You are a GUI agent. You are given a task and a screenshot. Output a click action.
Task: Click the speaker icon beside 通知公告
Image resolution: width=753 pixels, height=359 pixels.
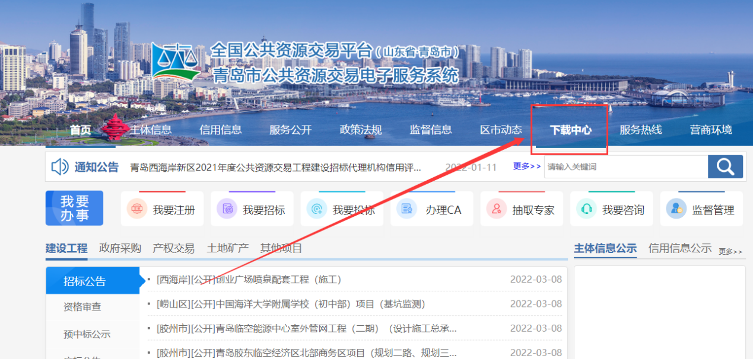click(60, 167)
